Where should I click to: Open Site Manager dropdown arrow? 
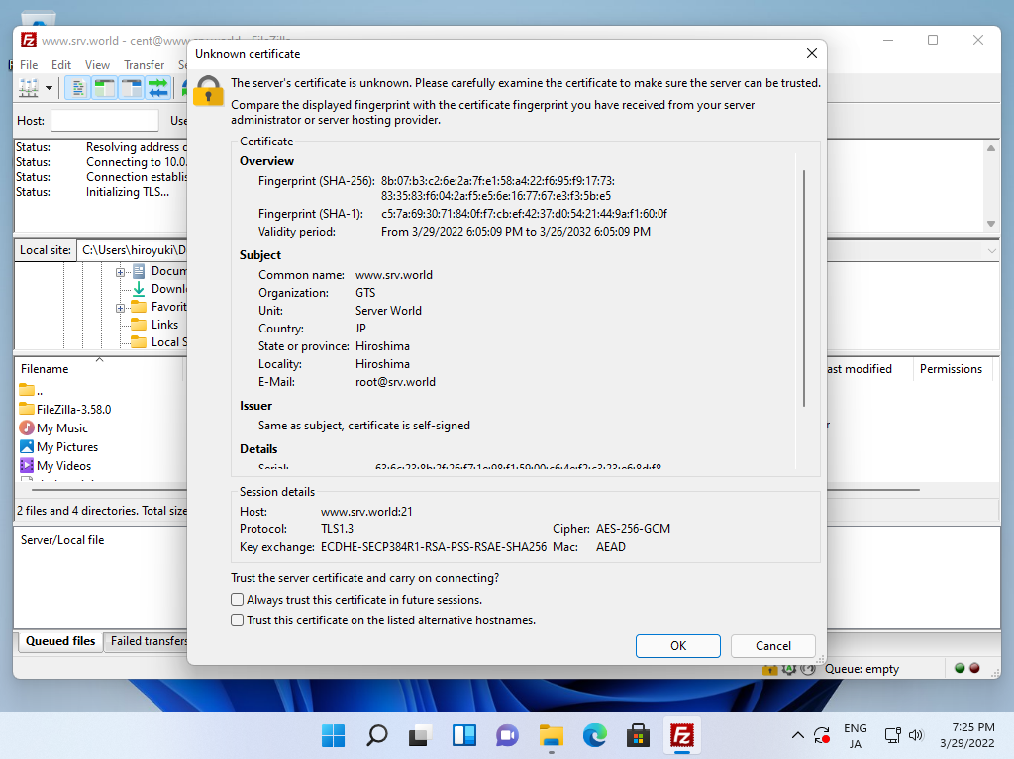click(49, 88)
